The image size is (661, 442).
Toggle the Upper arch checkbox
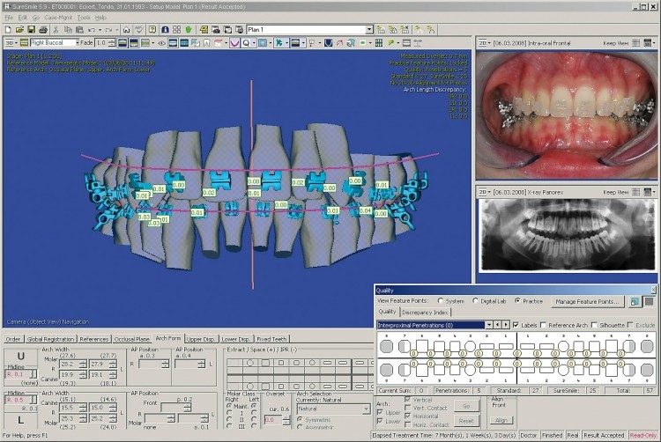click(x=380, y=413)
